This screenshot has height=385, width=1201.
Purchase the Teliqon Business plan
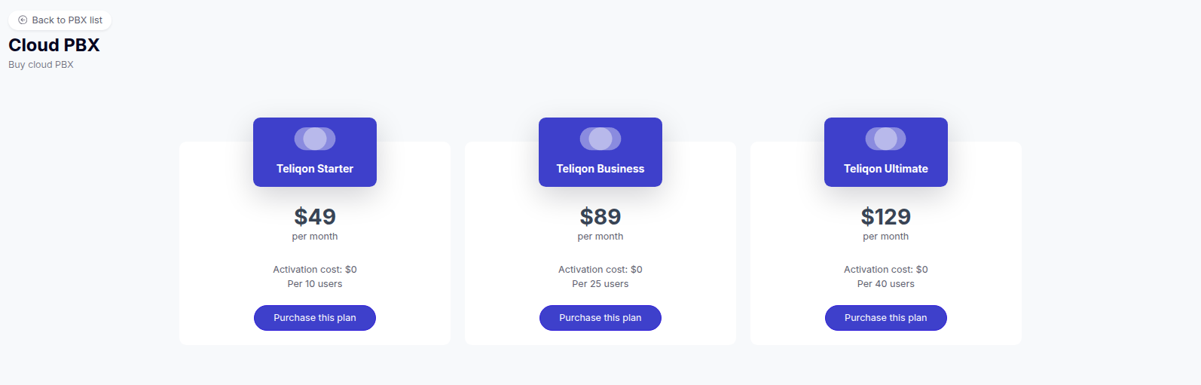[600, 318]
